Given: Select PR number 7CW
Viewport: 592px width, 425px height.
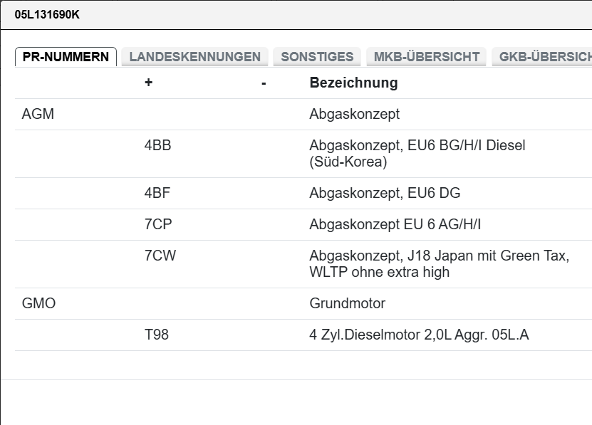Looking at the screenshot, I should pyautogui.click(x=160, y=256).
